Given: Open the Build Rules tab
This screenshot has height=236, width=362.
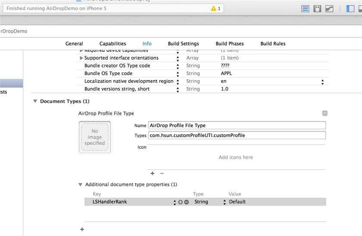Looking at the screenshot, I should pyautogui.click(x=273, y=43).
